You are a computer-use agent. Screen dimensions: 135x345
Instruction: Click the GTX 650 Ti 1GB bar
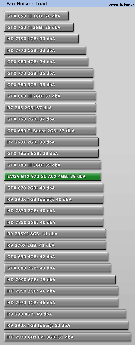(x=36, y=16)
